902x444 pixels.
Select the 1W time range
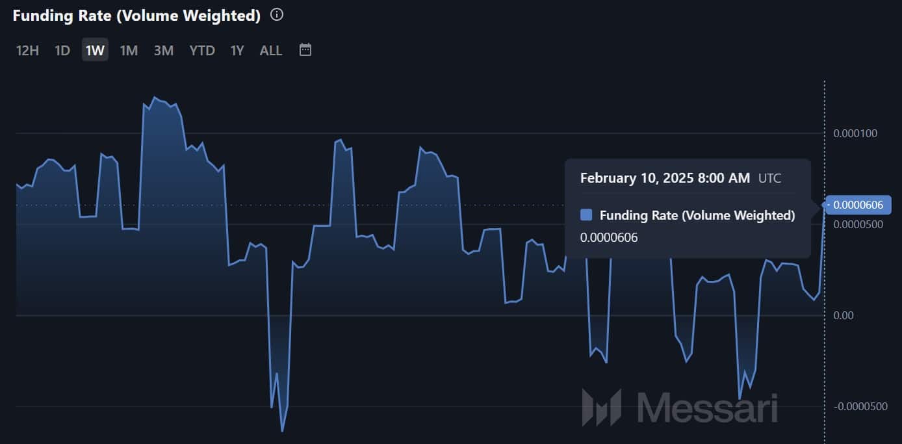95,50
